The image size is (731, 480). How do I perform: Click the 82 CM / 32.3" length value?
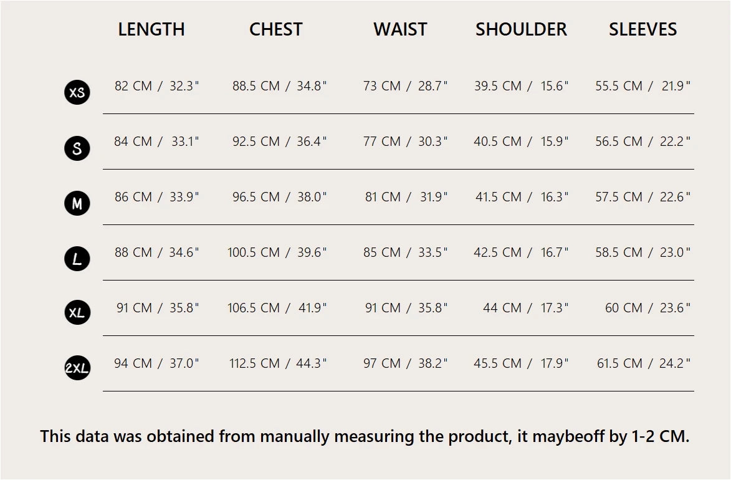click(156, 86)
